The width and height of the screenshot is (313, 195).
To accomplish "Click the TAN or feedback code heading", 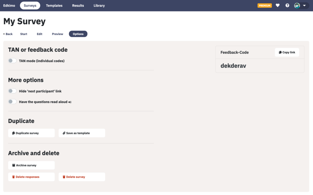I will (38, 50).
